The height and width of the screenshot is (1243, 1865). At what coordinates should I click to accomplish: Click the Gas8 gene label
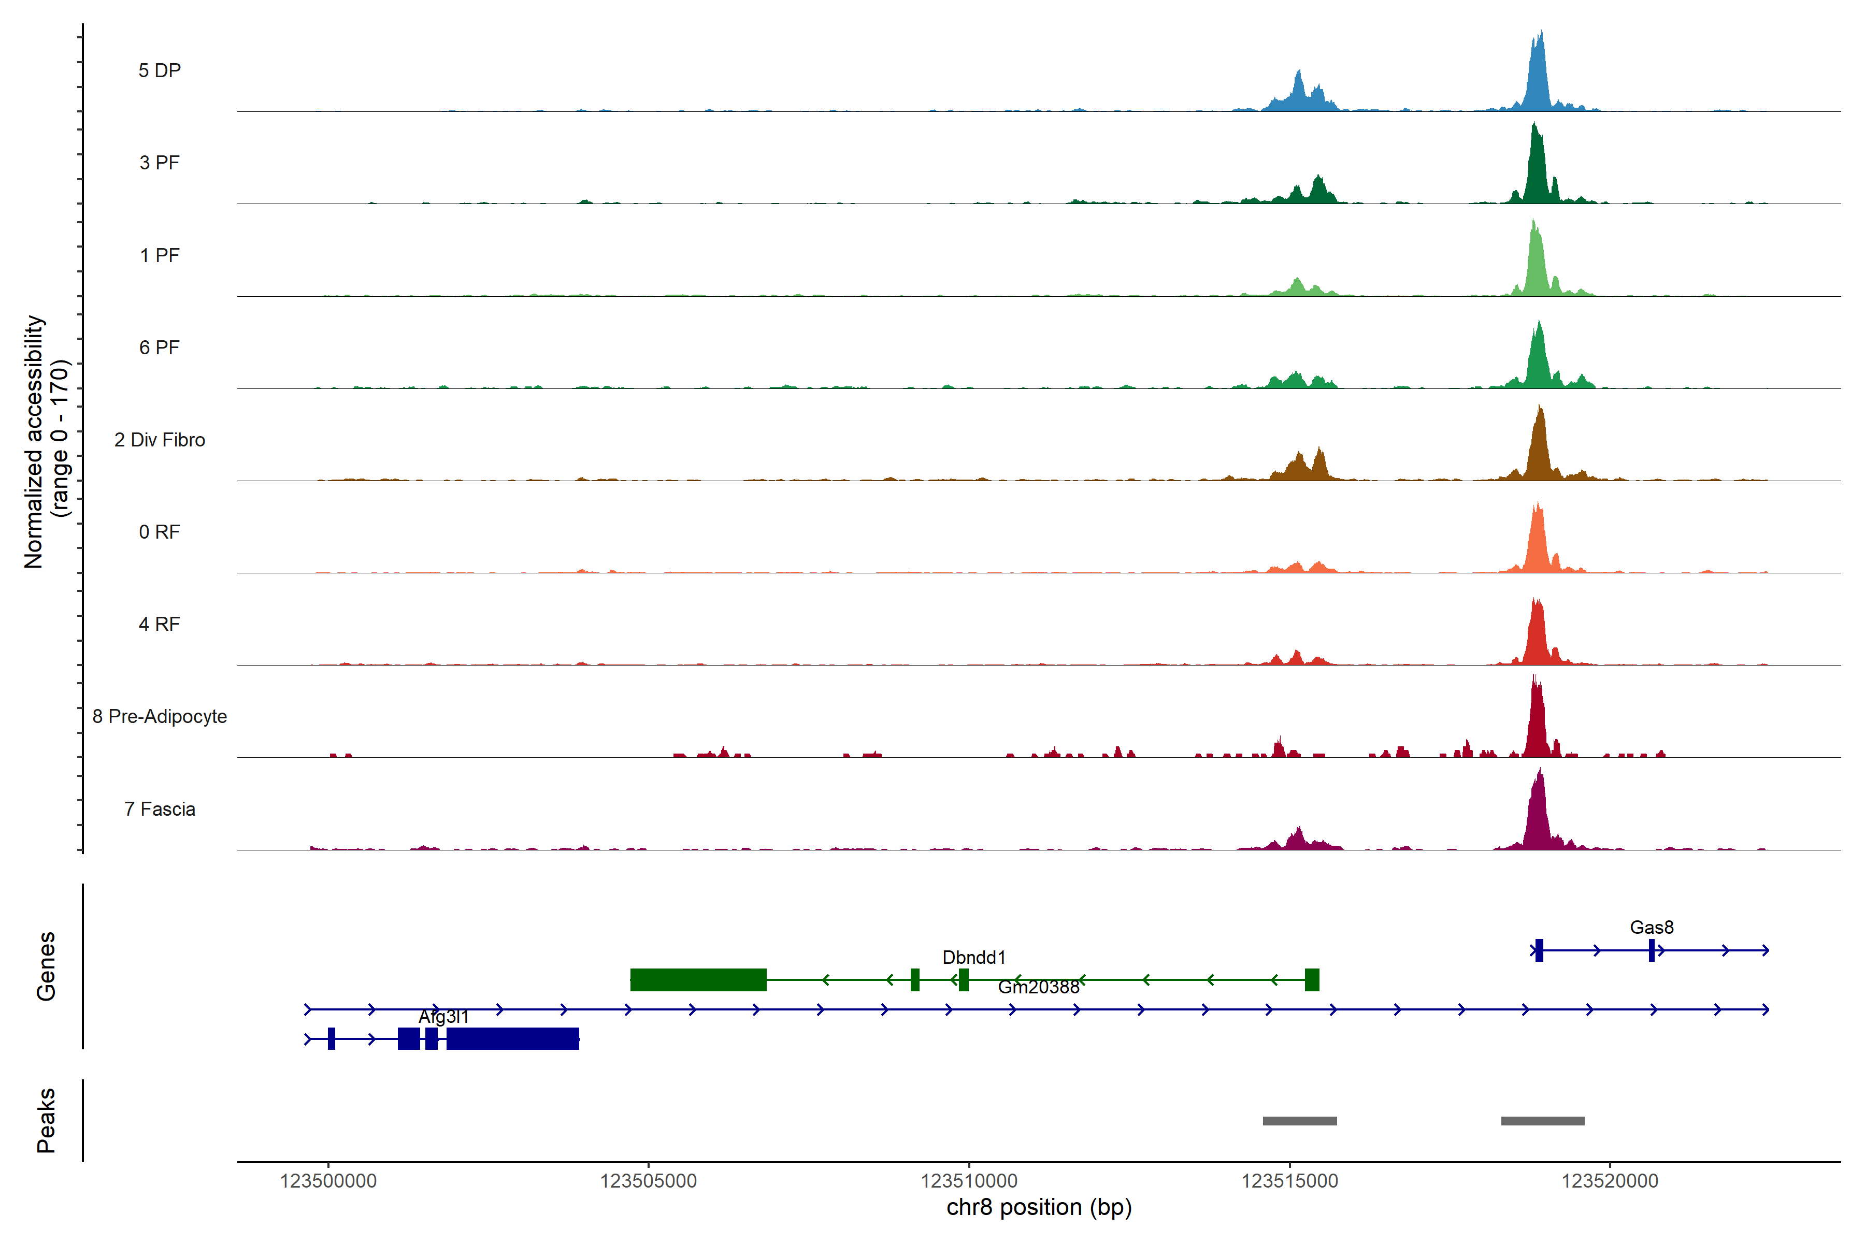1652,927
